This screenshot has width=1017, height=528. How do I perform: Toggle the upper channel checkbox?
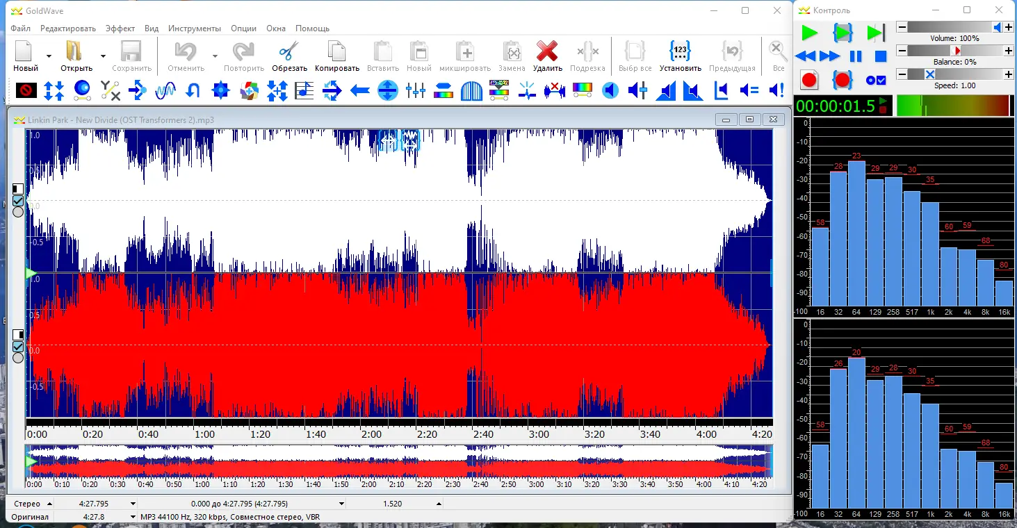(18, 200)
